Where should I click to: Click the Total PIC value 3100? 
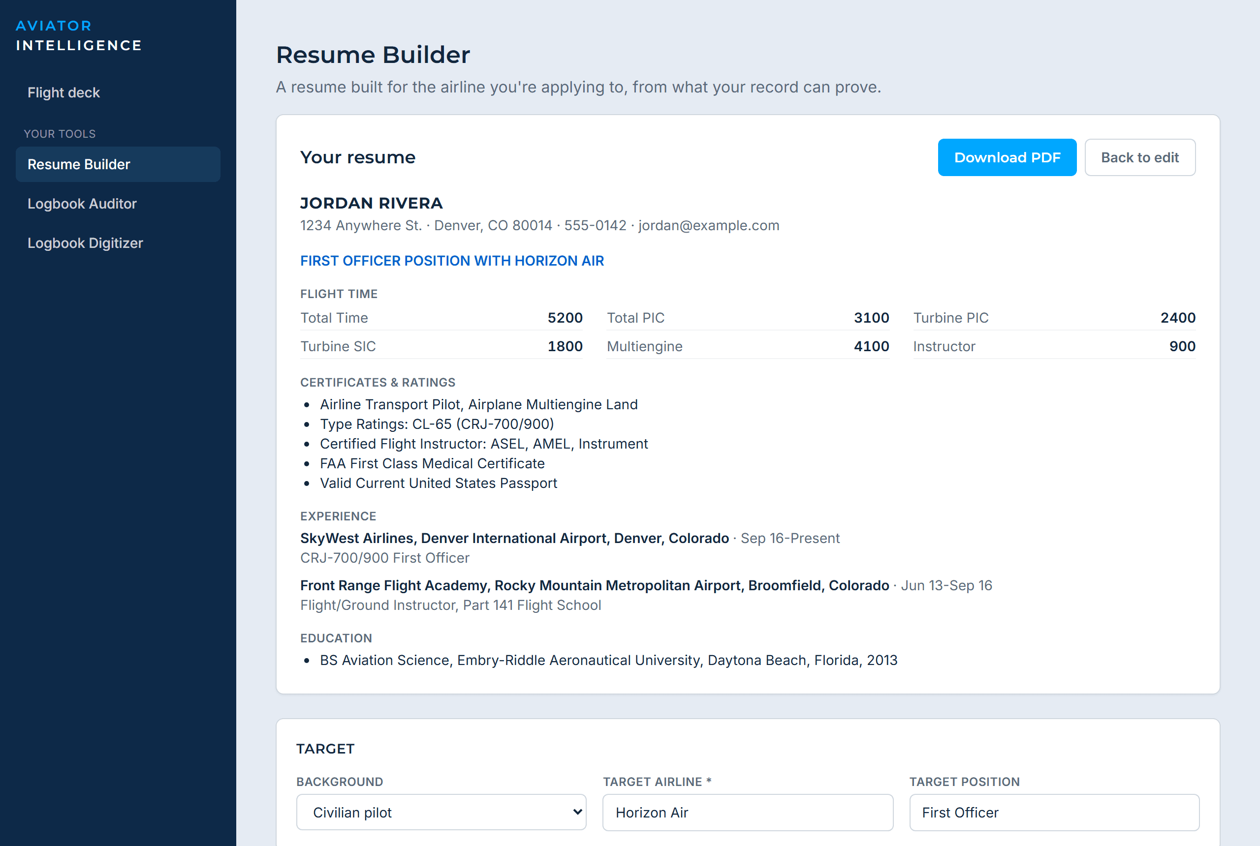(871, 318)
